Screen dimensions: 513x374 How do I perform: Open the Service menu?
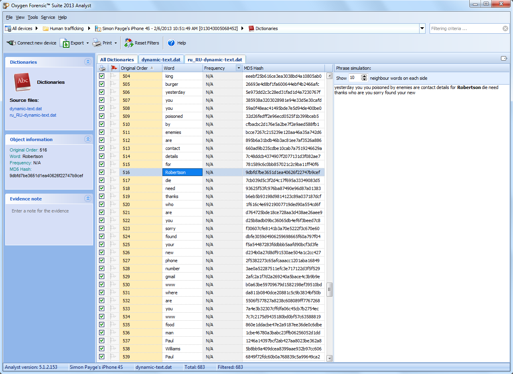coord(48,17)
